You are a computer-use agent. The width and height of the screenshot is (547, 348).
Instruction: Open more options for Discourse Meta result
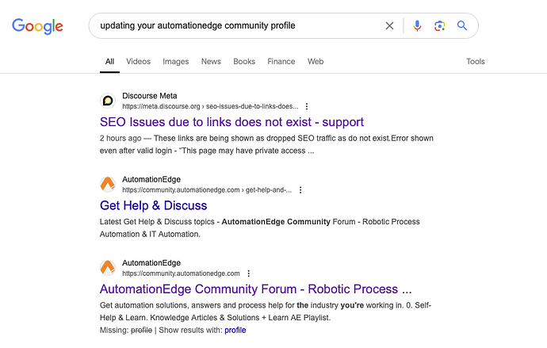tap(307, 106)
